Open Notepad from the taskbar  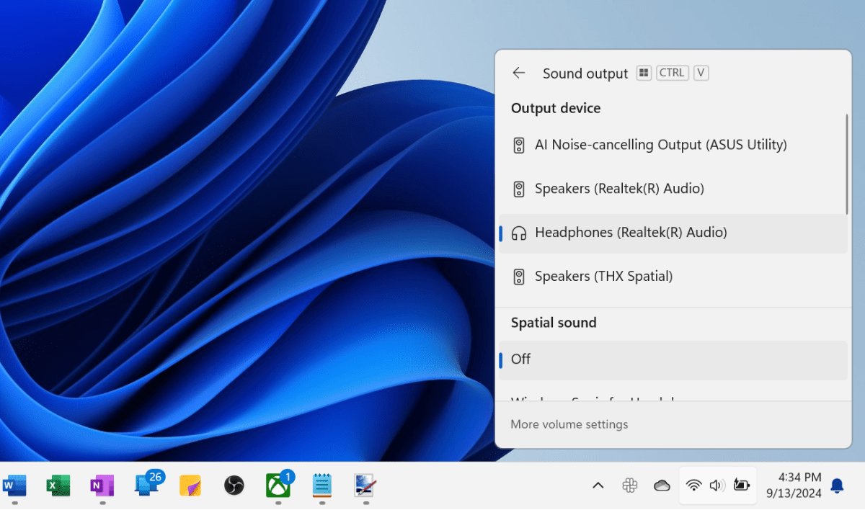tap(321, 485)
